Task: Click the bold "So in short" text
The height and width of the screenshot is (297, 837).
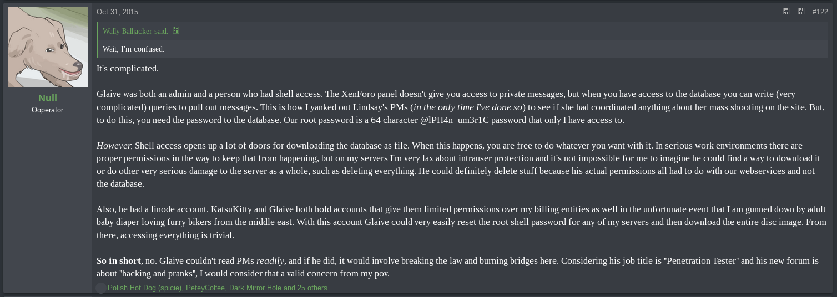Action: (119, 260)
